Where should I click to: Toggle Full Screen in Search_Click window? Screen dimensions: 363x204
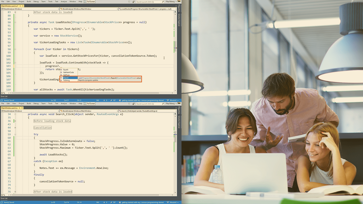tap(90, 103)
